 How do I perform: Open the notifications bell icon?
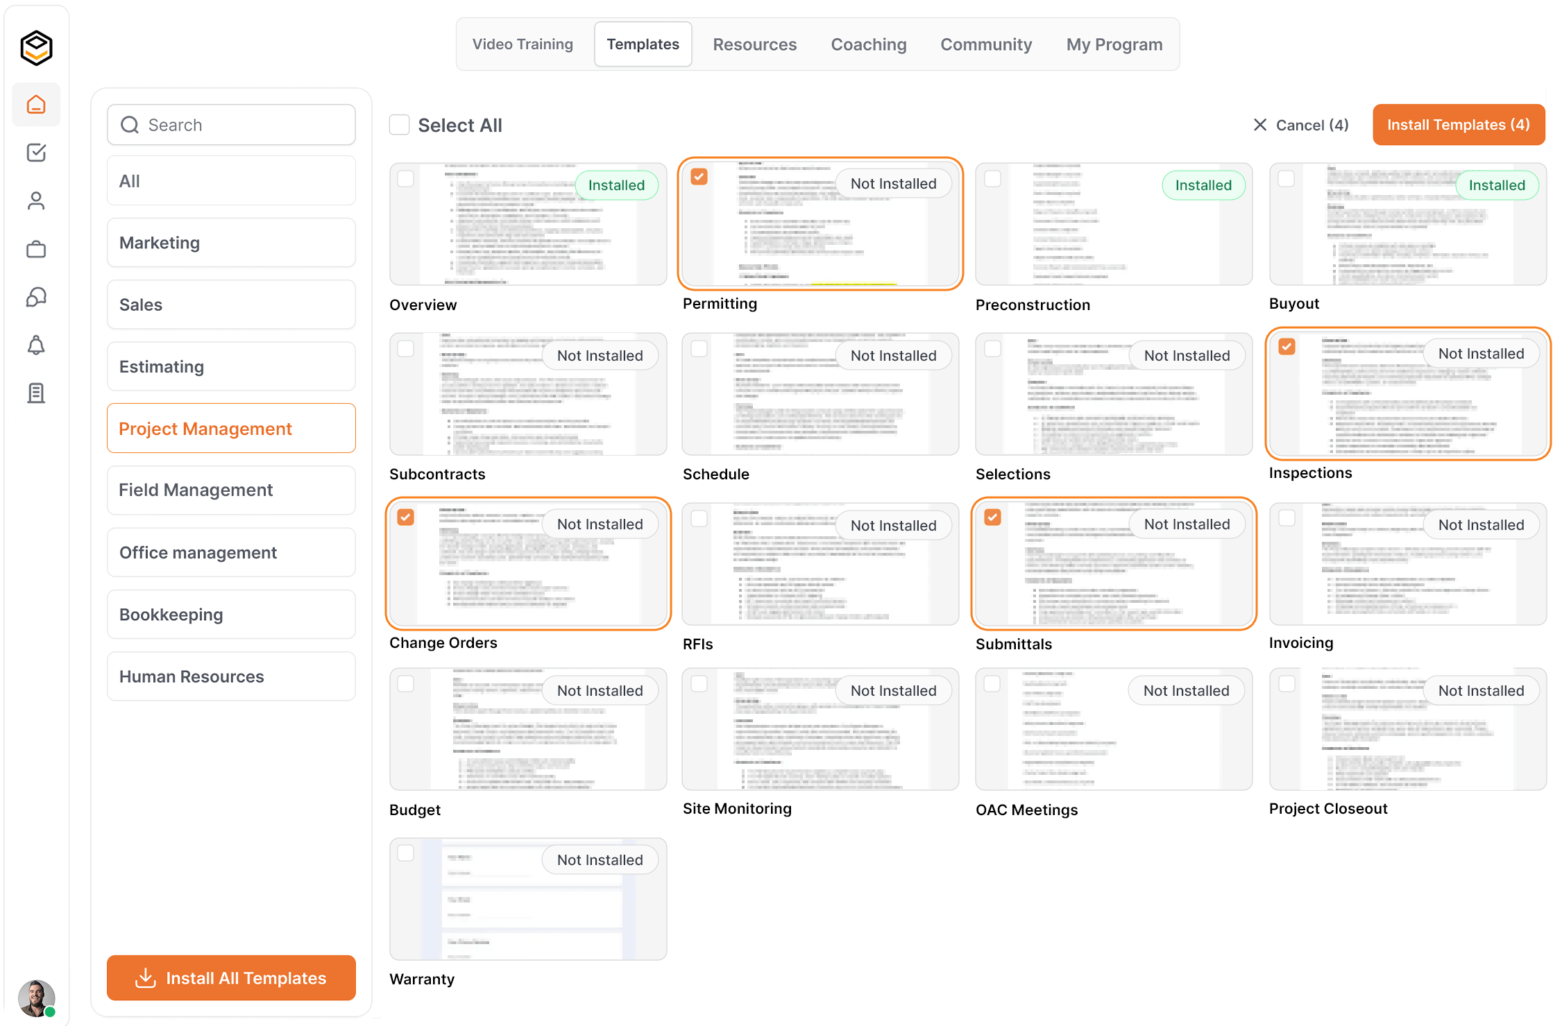pyautogui.click(x=36, y=345)
